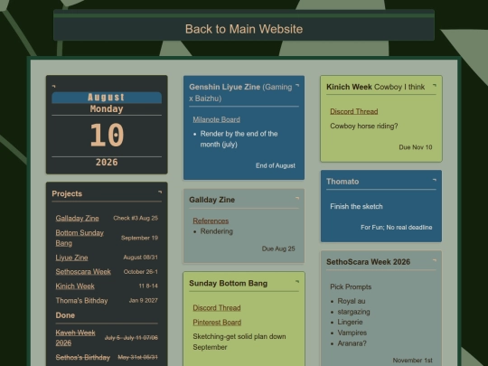Click the struck-through Sethos's Birthday entry

(x=83, y=357)
